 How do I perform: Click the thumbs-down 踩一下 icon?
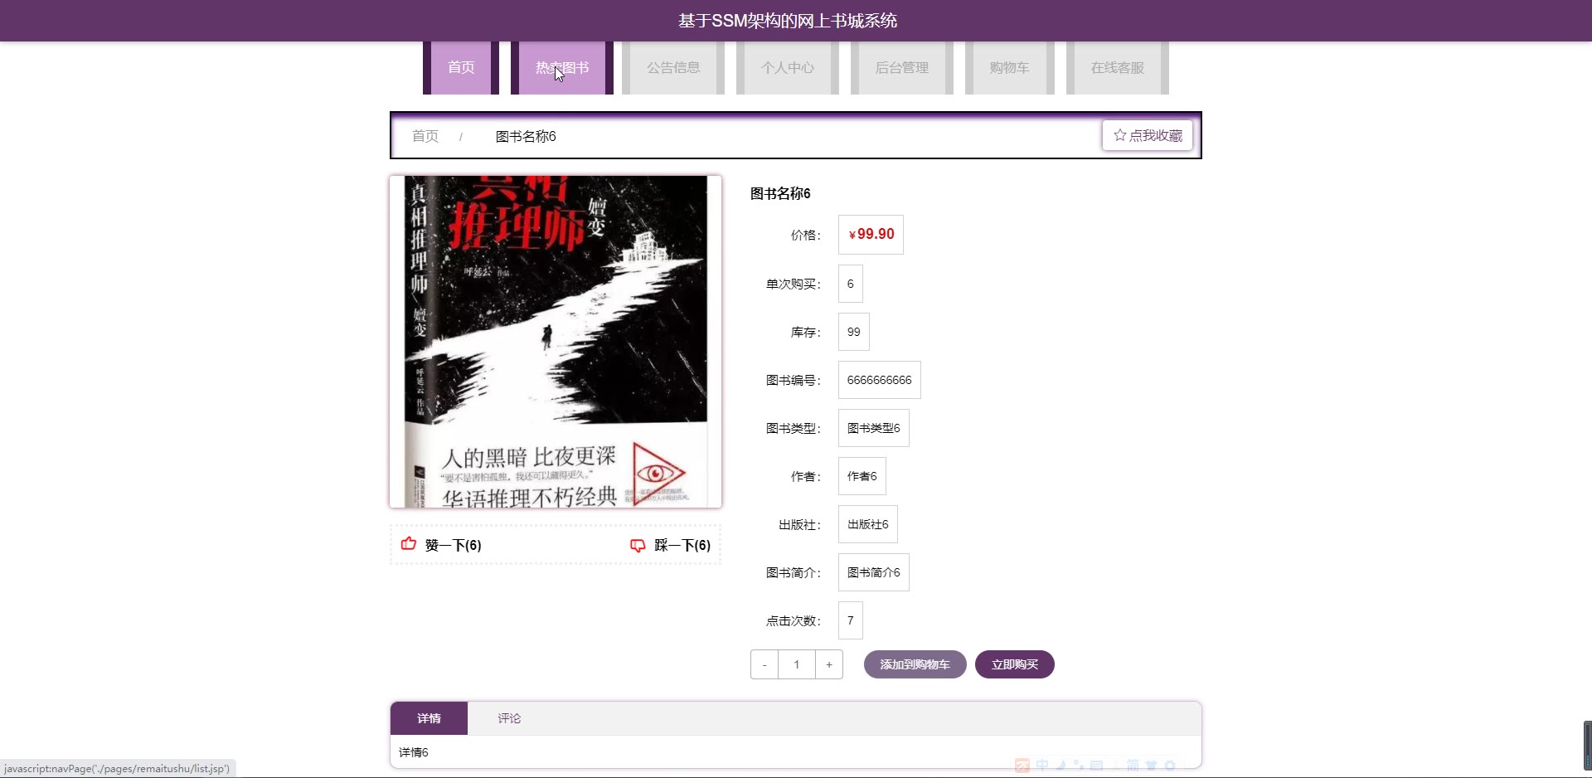(638, 545)
